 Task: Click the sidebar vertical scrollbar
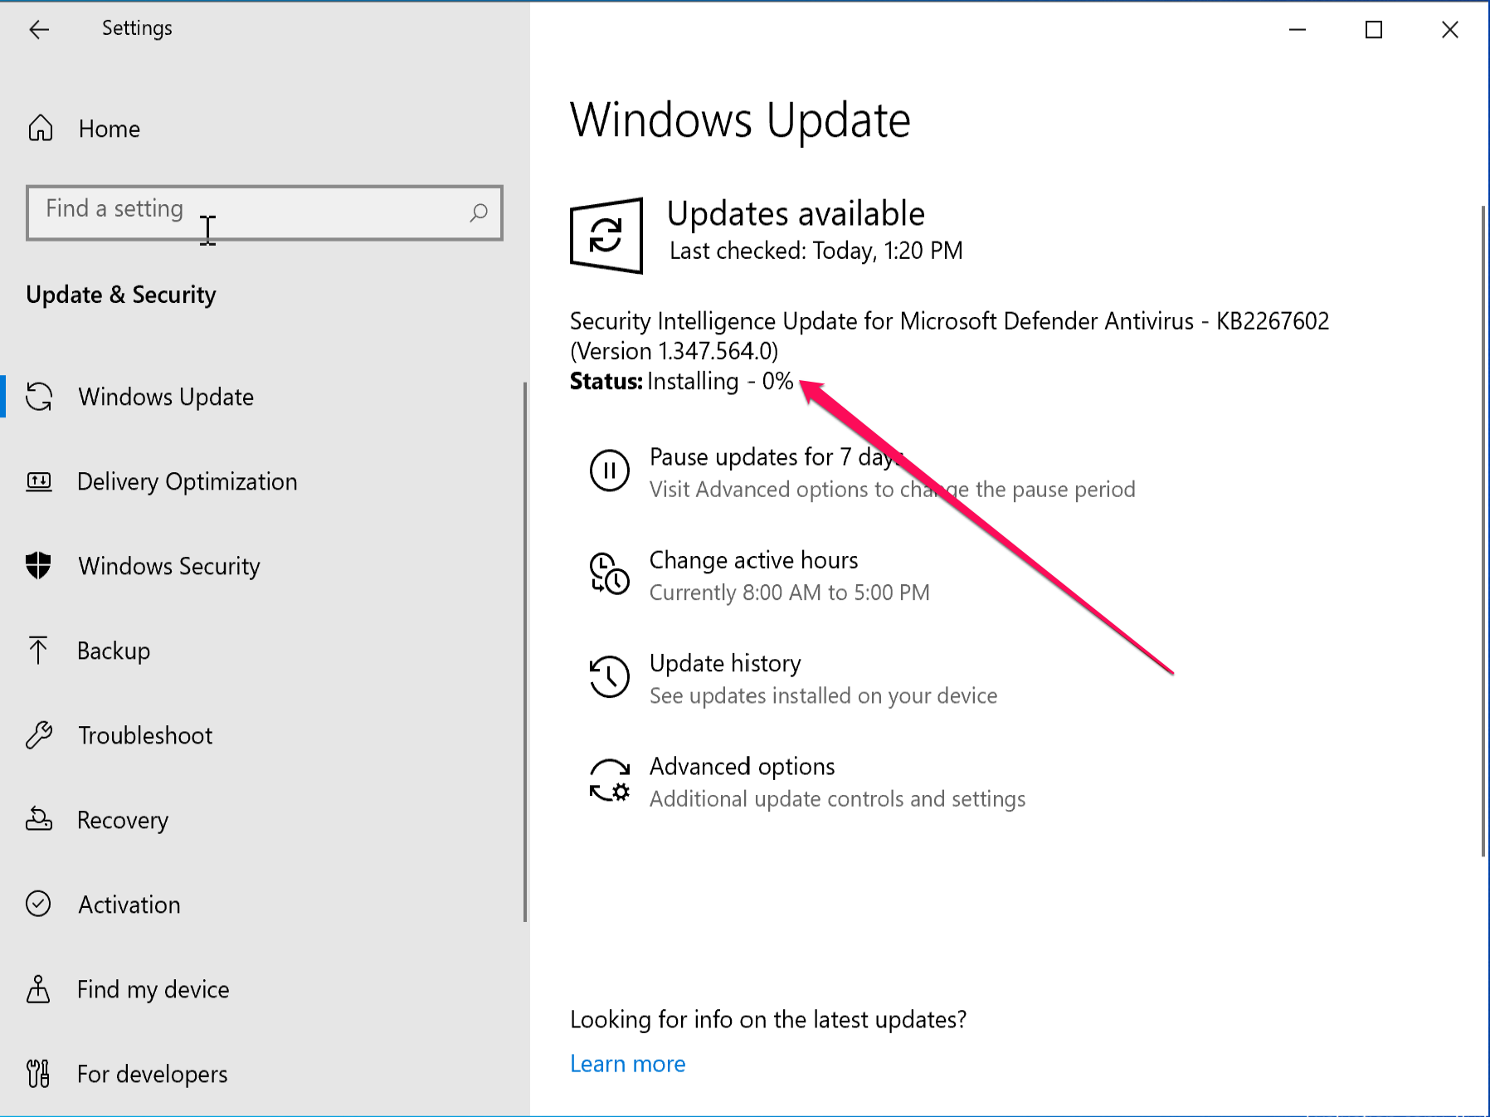point(525,651)
